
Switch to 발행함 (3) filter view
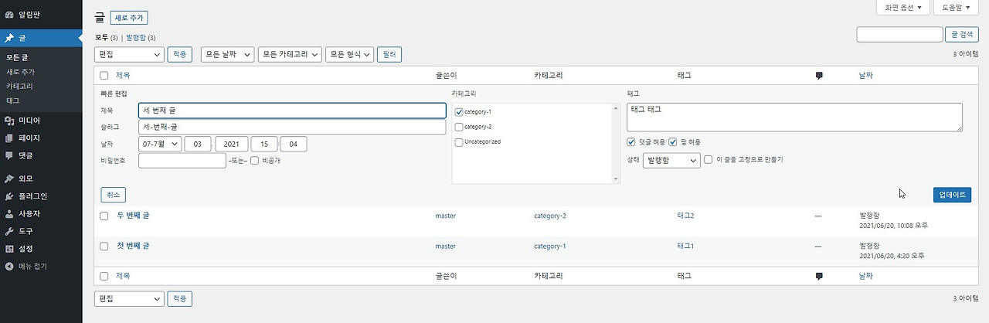tap(141, 37)
